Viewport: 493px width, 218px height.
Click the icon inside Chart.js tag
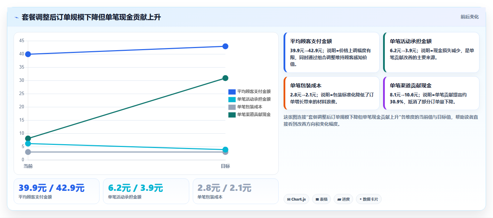click(x=289, y=200)
